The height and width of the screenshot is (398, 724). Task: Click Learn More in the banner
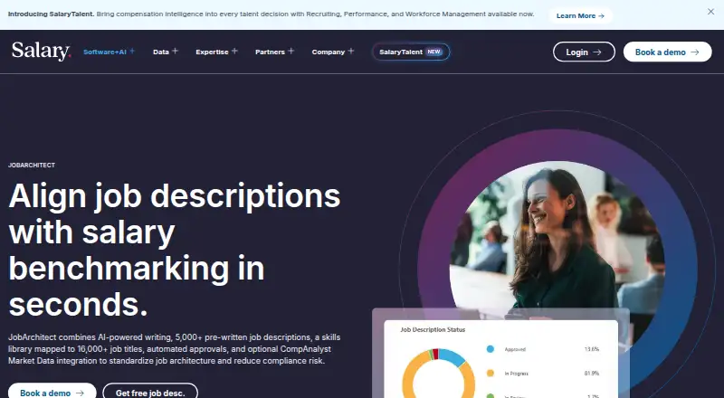pyautogui.click(x=580, y=15)
